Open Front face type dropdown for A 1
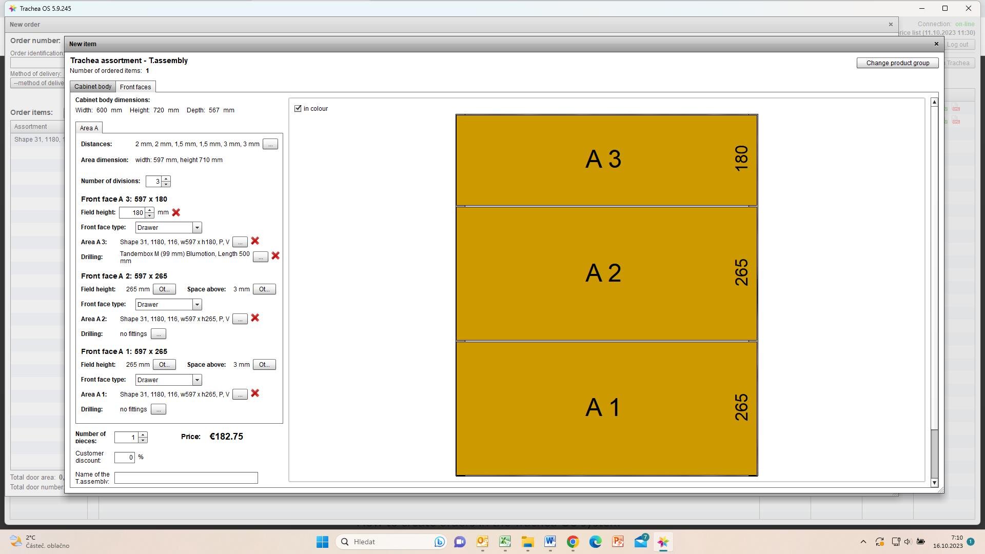 coord(196,380)
